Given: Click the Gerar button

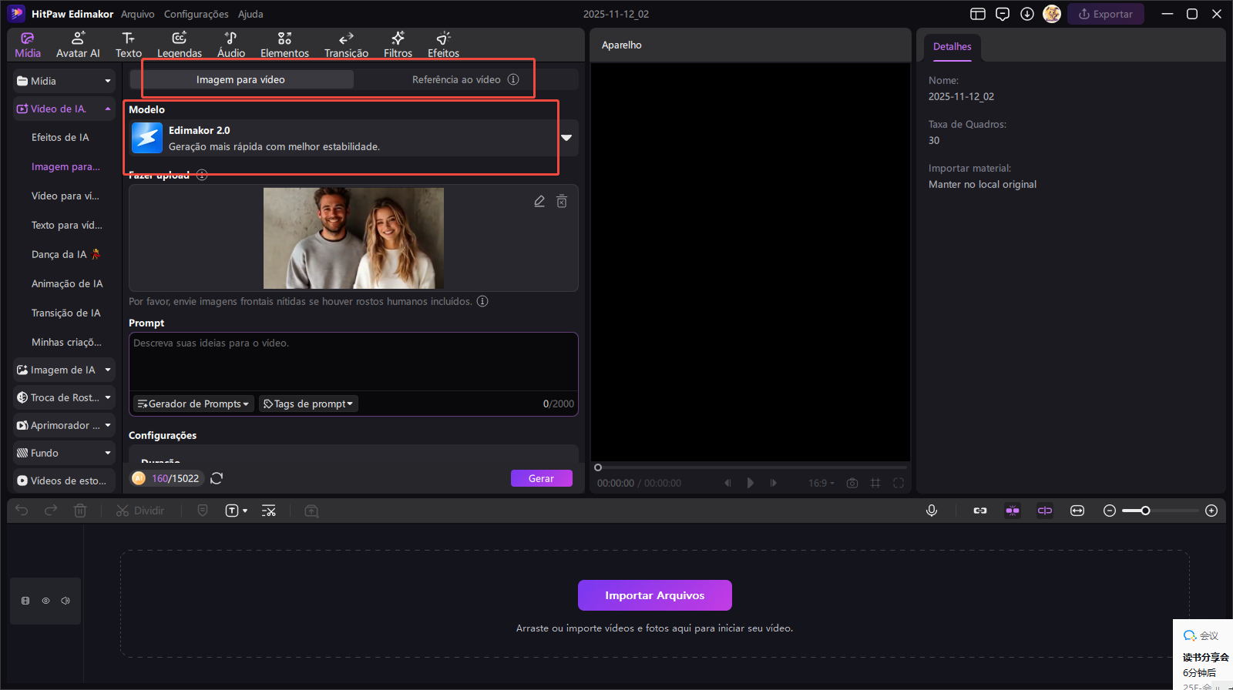Looking at the screenshot, I should (x=541, y=478).
